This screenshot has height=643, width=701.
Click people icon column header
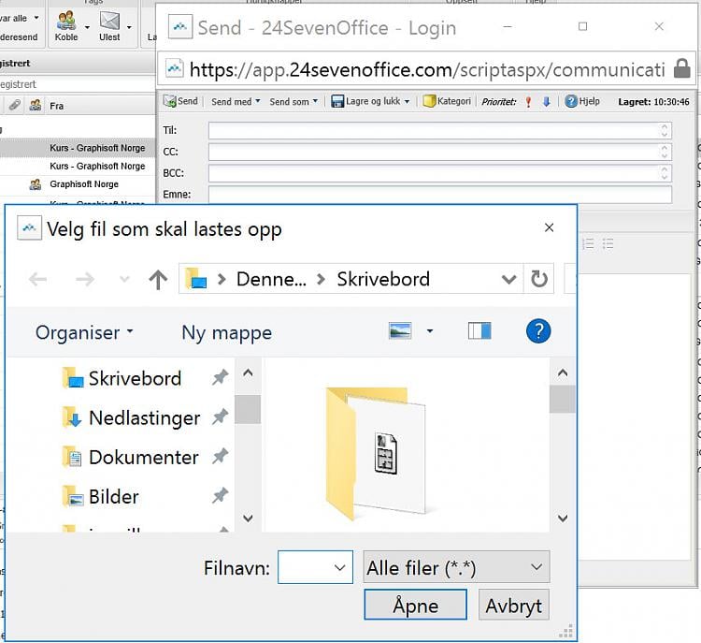(36, 105)
